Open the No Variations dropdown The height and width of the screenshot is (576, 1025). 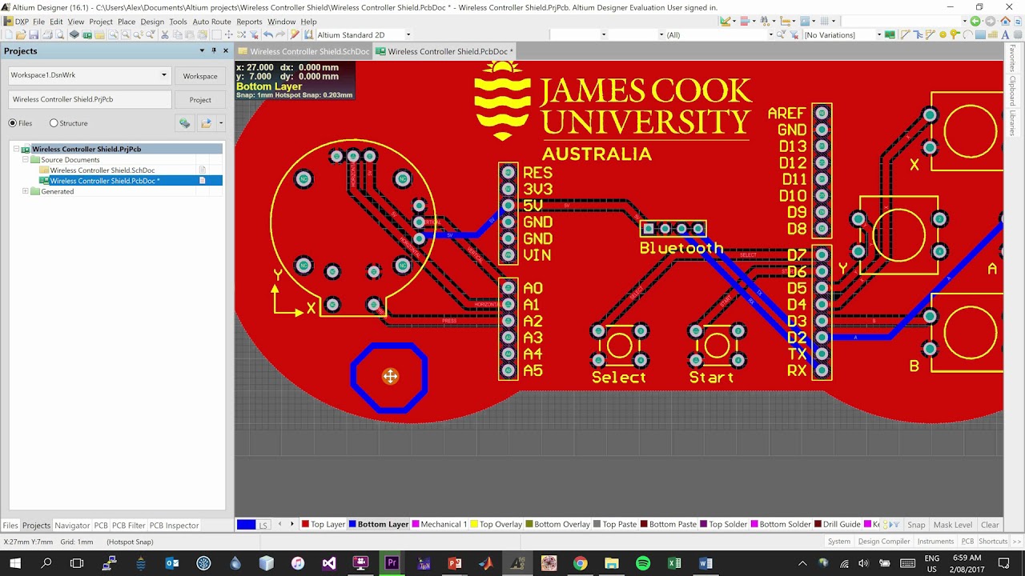click(x=878, y=34)
